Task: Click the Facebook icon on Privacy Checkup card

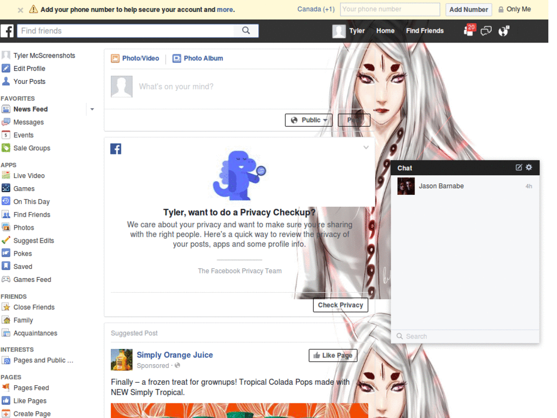Action: point(116,149)
